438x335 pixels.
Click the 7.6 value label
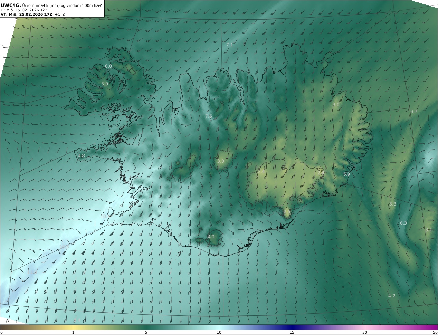(x=209, y=116)
